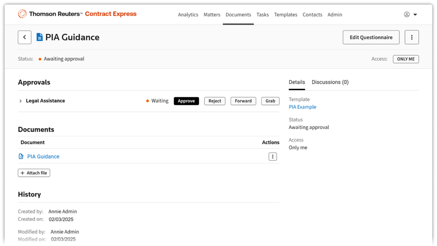The image size is (437, 246).
Task: Approve the Legal Assistance request
Action: pos(186,101)
